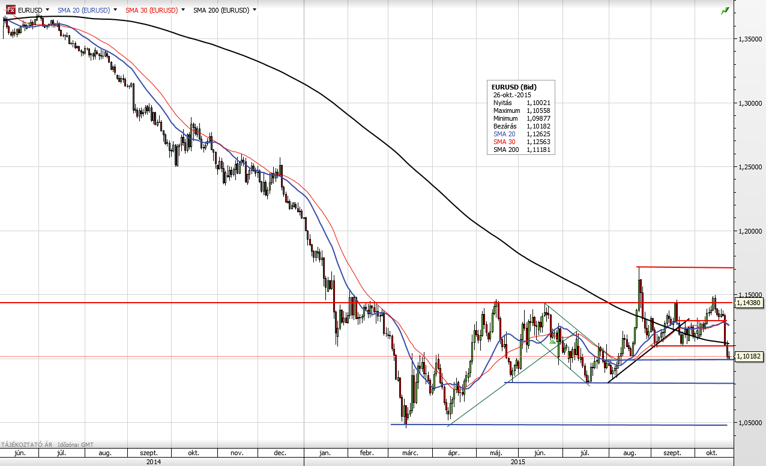Click the Nyitás 1,10021 row

click(522, 103)
